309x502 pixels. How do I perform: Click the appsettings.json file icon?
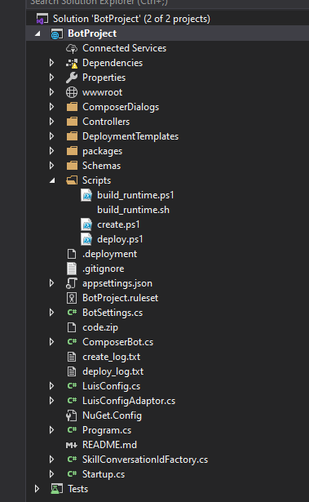[72, 283]
